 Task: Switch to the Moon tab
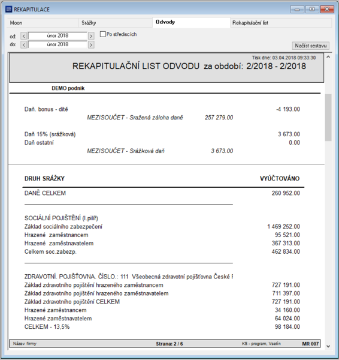coord(43,23)
